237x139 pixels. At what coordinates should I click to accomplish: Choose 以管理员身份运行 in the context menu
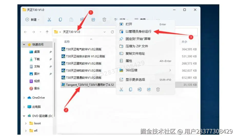(145, 32)
